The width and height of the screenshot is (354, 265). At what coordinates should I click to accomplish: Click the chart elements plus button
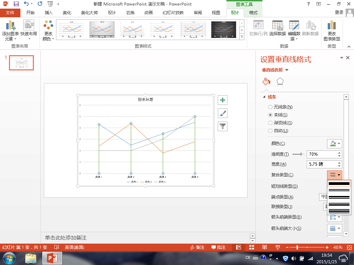point(223,100)
